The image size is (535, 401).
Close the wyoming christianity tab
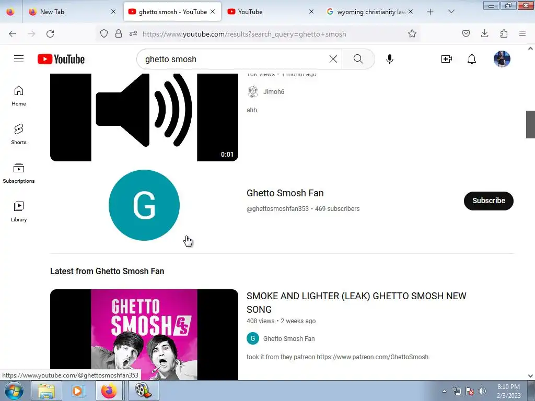pos(411,11)
